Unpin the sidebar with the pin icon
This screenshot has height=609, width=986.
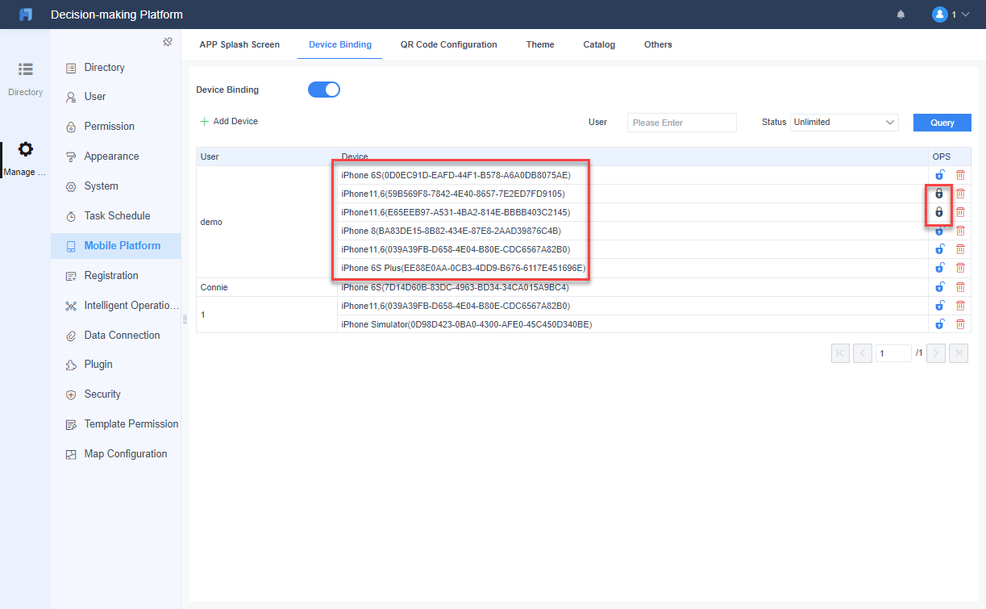click(168, 42)
